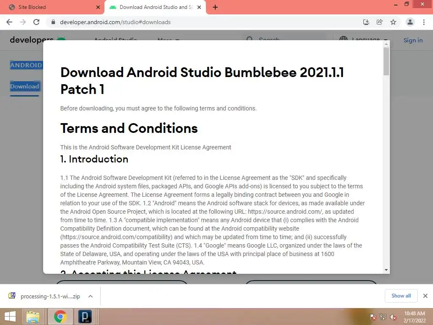The width and height of the screenshot is (433, 325).
Task: Open Language dropdown in header
Action: coord(363,39)
